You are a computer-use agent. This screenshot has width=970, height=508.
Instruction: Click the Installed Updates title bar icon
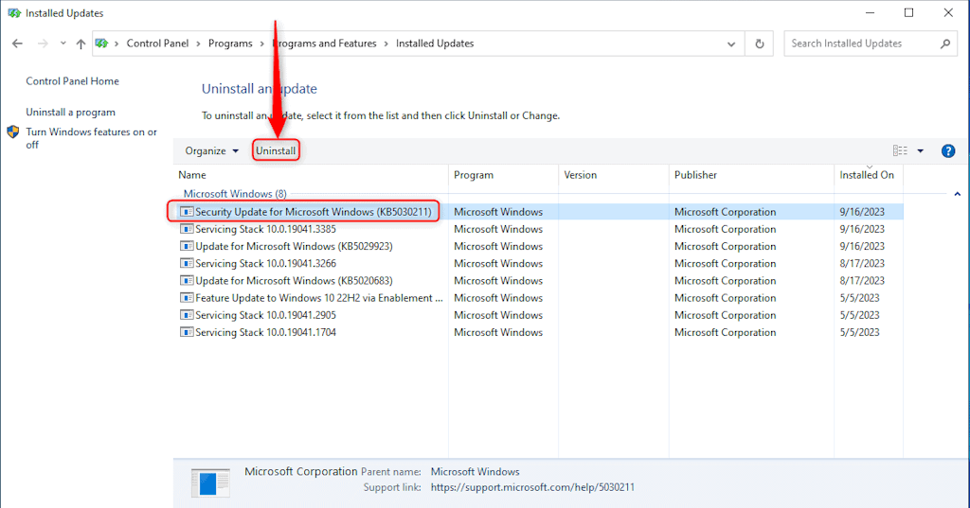[x=14, y=13]
